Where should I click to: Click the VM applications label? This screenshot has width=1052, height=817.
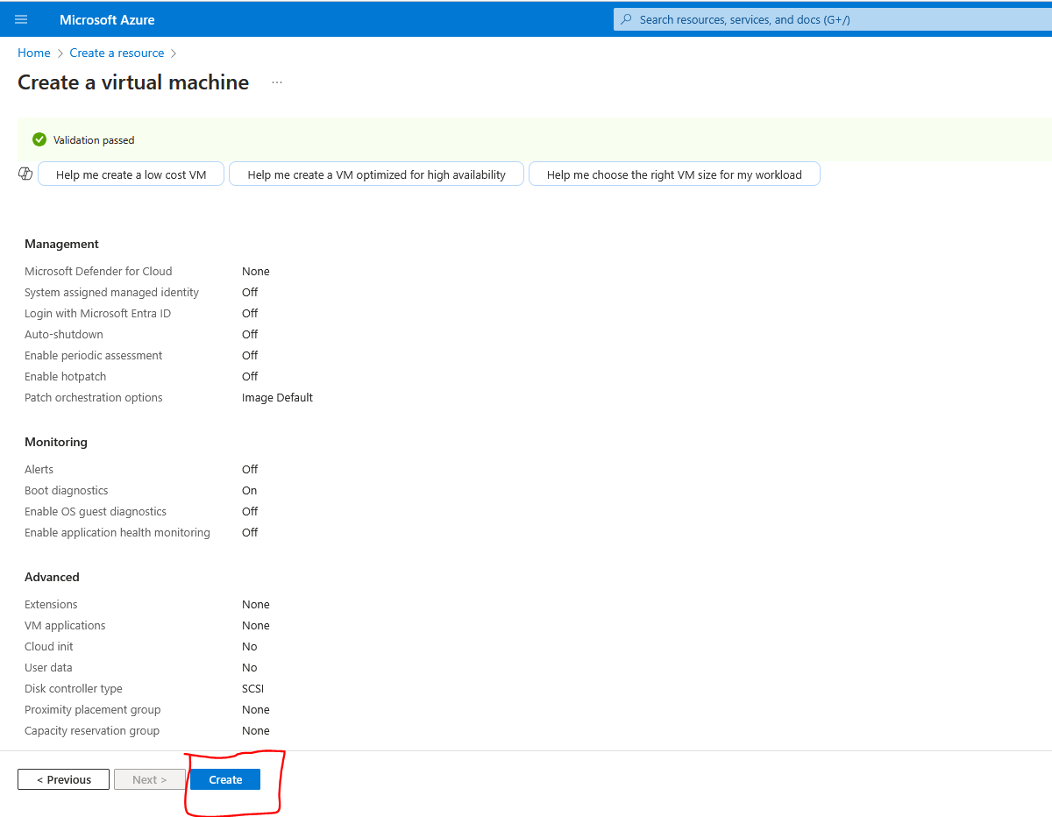pyautogui.click(x=65, y=625)
